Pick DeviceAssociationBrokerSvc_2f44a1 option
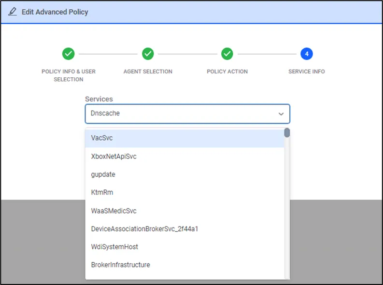Viewport: 383px width, 285px height. (184, 229)
